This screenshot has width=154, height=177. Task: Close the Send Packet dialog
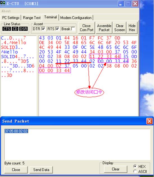(150, 121)
